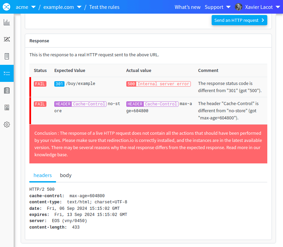The height and width of the screenshot is (247, 283).
Task: Click the server EOS header line
Action: tap(58, 221)
